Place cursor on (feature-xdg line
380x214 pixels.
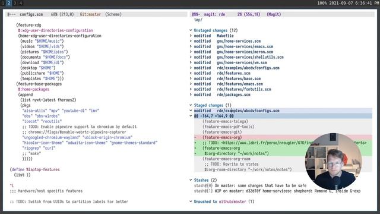click(x=28, y=25)
